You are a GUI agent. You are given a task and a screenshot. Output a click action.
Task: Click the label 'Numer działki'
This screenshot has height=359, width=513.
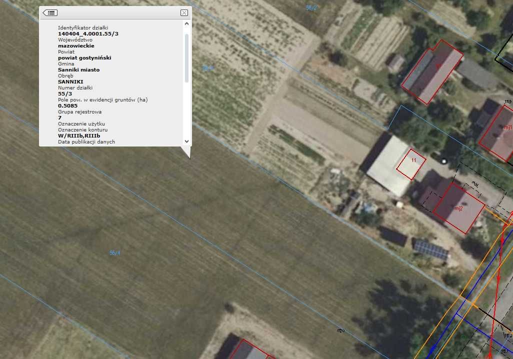[75, 87]
